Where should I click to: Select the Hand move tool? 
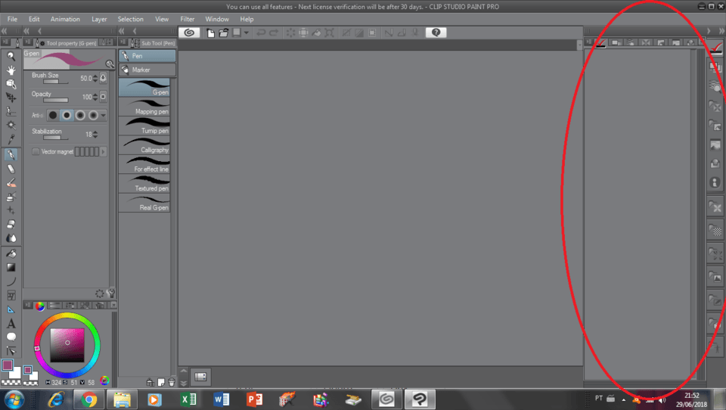pos(11,70)
